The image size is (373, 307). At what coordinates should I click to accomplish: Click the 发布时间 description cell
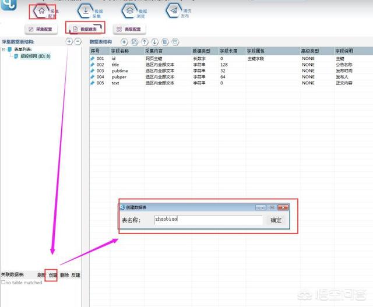tap(344, 71)
